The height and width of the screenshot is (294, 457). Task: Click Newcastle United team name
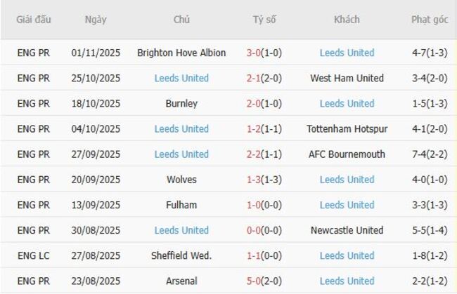point(347,230)
